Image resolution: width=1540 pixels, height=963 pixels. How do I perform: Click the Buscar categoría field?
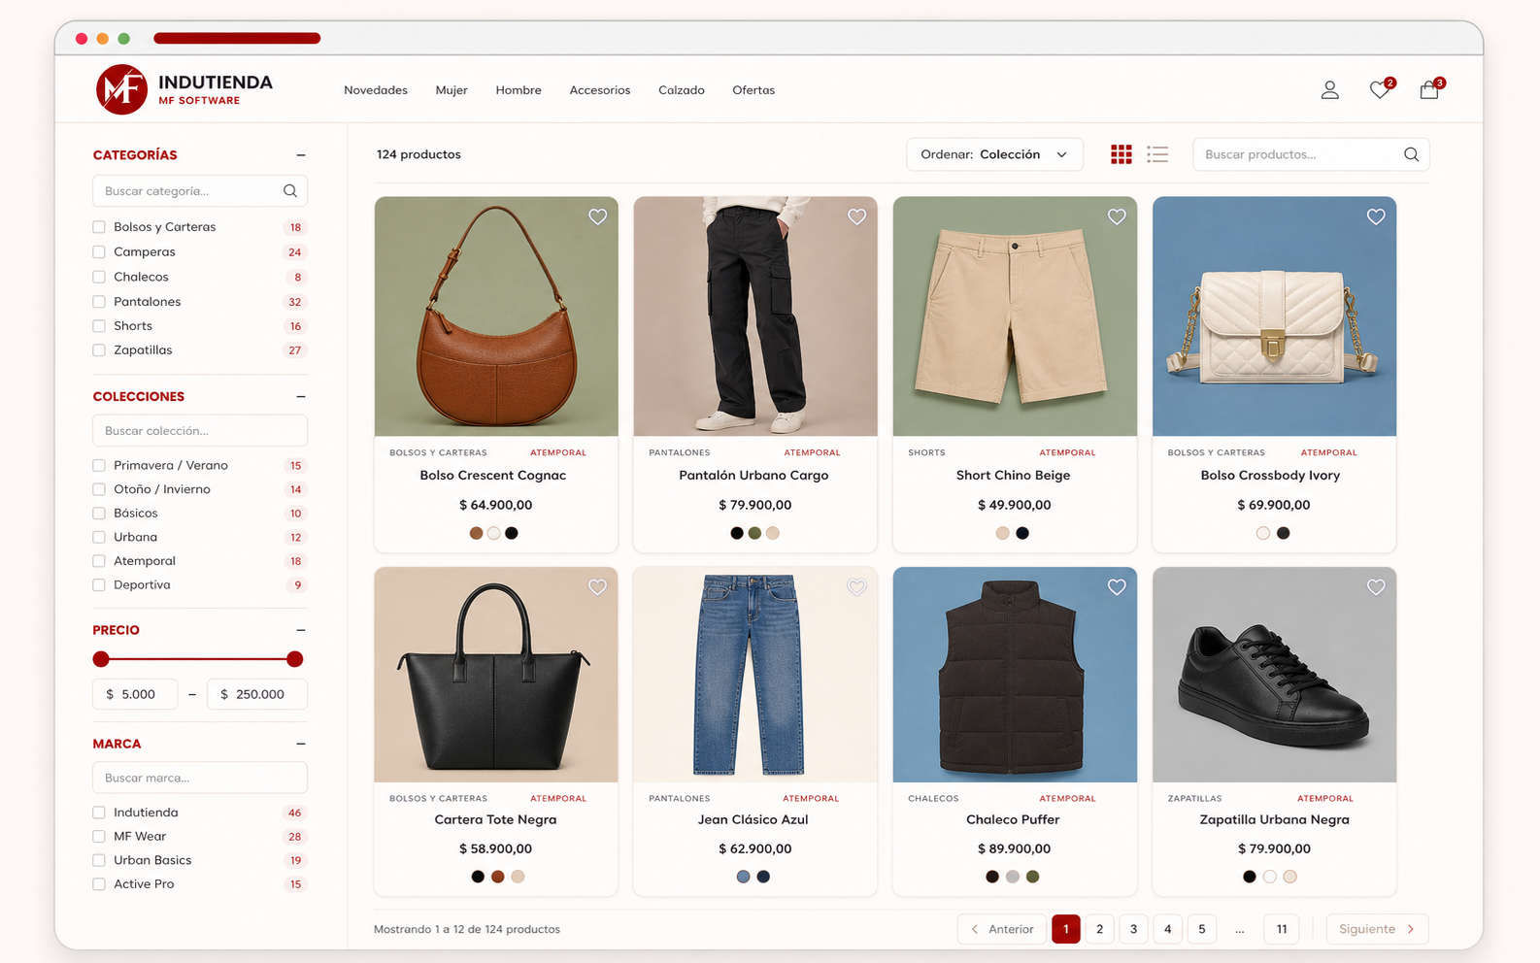(x=200, y=191)
